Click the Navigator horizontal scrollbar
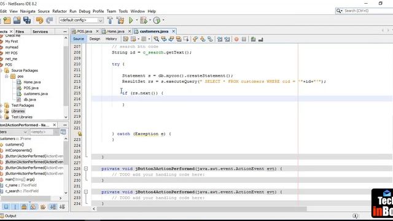The height and width of the screenshot is (221, 393). point(25,198)
